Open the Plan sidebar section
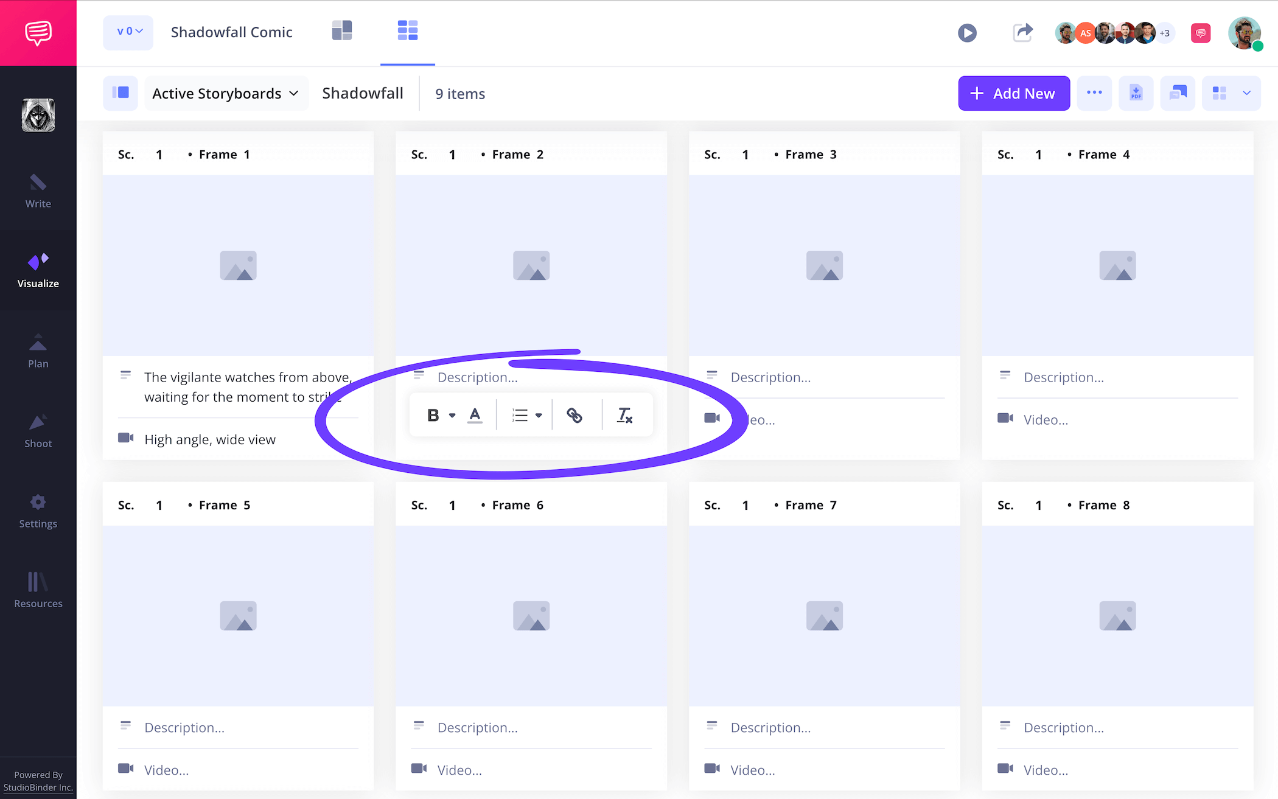 (38, 351)
